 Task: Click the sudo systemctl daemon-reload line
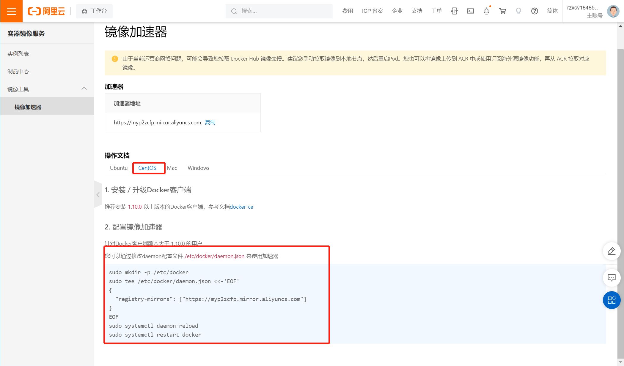click(153, 326)
